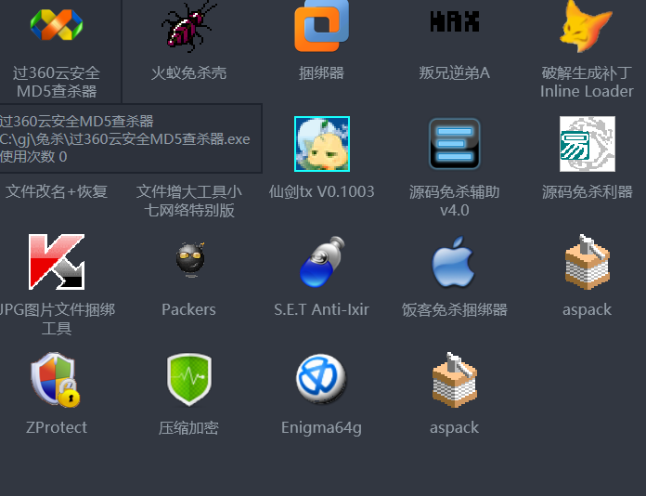Click aspack icon beside 饭客免杀捆绑器
Screen dimensions: 646x496
(588, 262)
